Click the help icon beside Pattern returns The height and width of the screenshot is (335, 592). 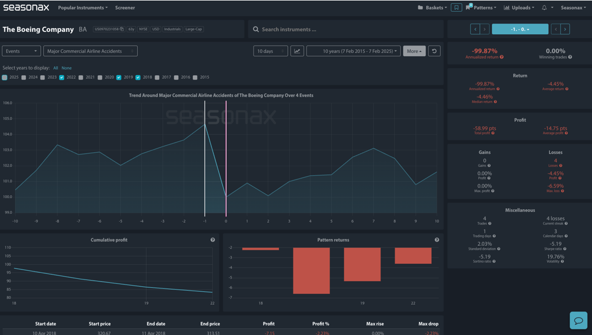tap(437, 240)
